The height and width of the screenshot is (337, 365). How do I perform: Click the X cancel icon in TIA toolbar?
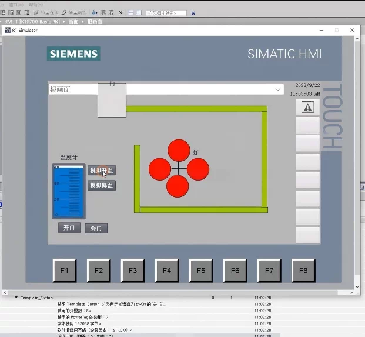(121, 13)
